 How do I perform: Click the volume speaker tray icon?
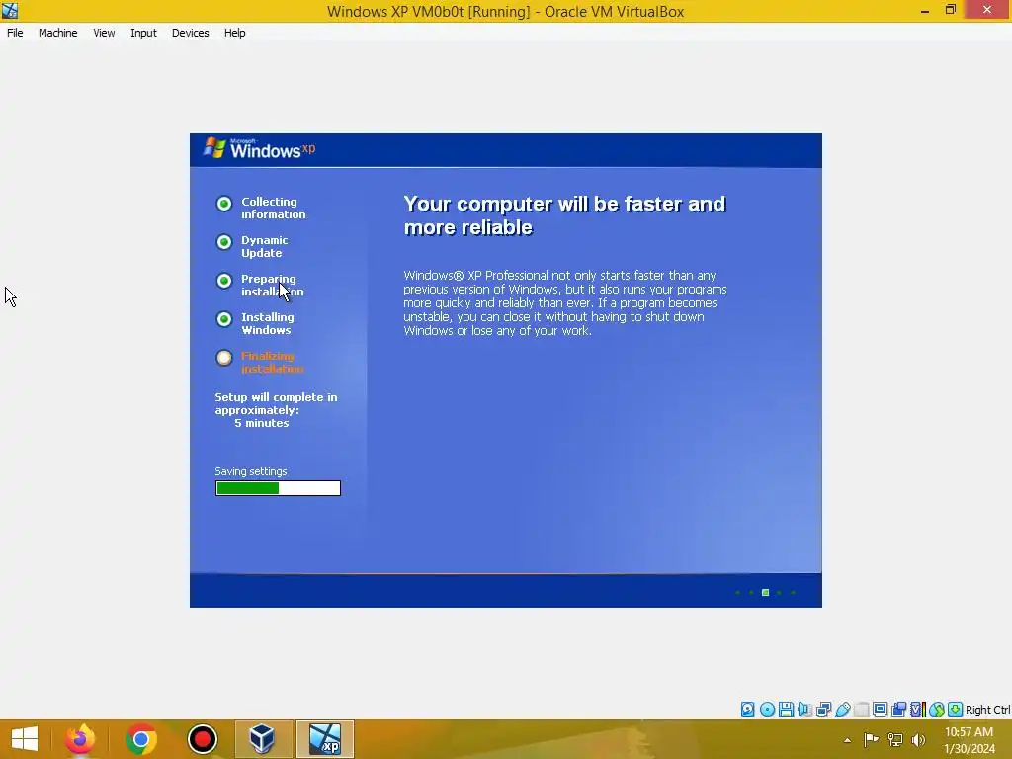click(918, 739)
